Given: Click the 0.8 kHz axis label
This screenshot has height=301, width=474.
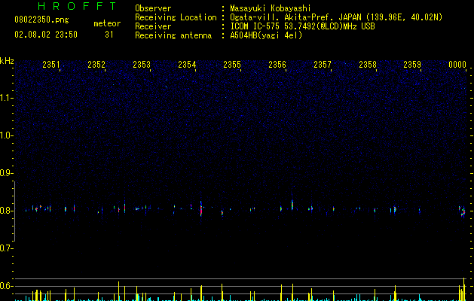Looking at the screenshot, I should (6, 211).
